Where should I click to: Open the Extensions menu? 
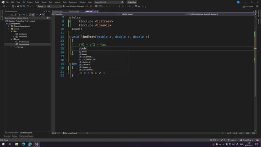pyautogui.click(x=73, y=2)
